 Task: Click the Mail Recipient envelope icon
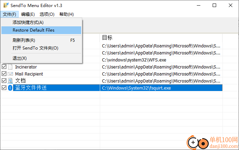10,74
